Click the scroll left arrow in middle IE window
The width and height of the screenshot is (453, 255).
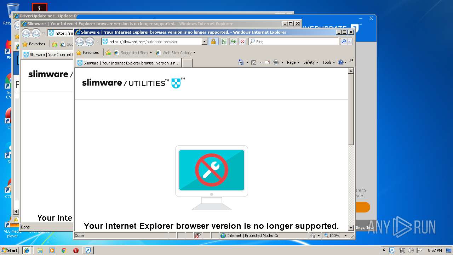pos(16,212)
